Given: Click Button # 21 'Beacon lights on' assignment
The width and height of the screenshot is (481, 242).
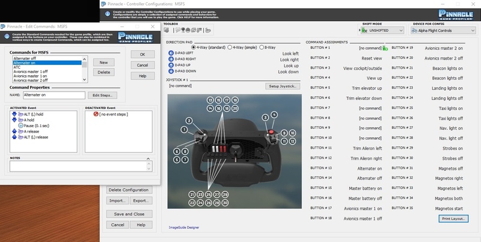Looking at the screenshot, I should (447, 69).
